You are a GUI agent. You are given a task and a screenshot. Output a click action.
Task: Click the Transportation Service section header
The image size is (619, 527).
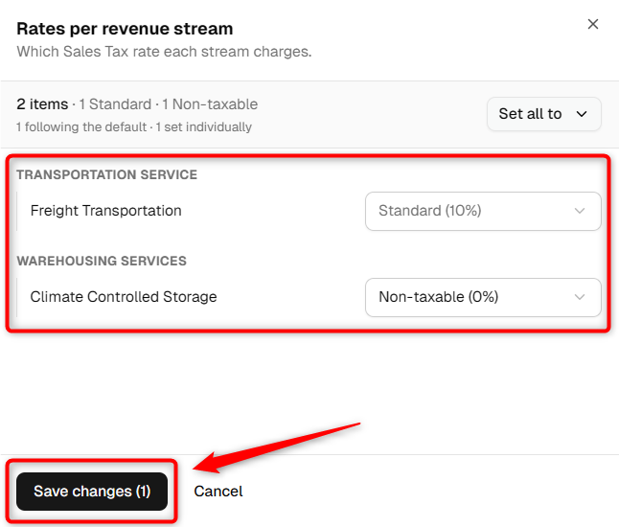point(106,174)
